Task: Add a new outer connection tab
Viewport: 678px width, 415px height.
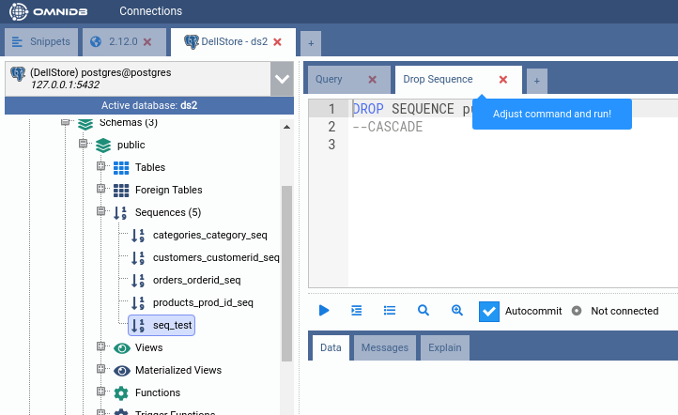Action: 311,43
